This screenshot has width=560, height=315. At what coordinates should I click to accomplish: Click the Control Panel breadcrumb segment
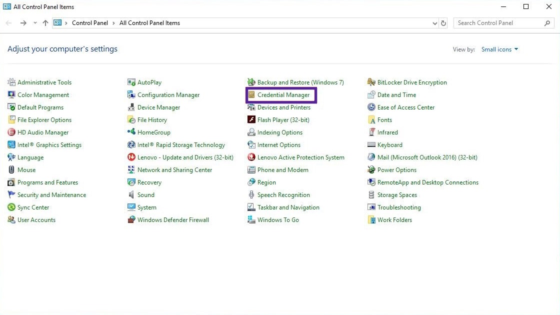[x=90, y=23]
